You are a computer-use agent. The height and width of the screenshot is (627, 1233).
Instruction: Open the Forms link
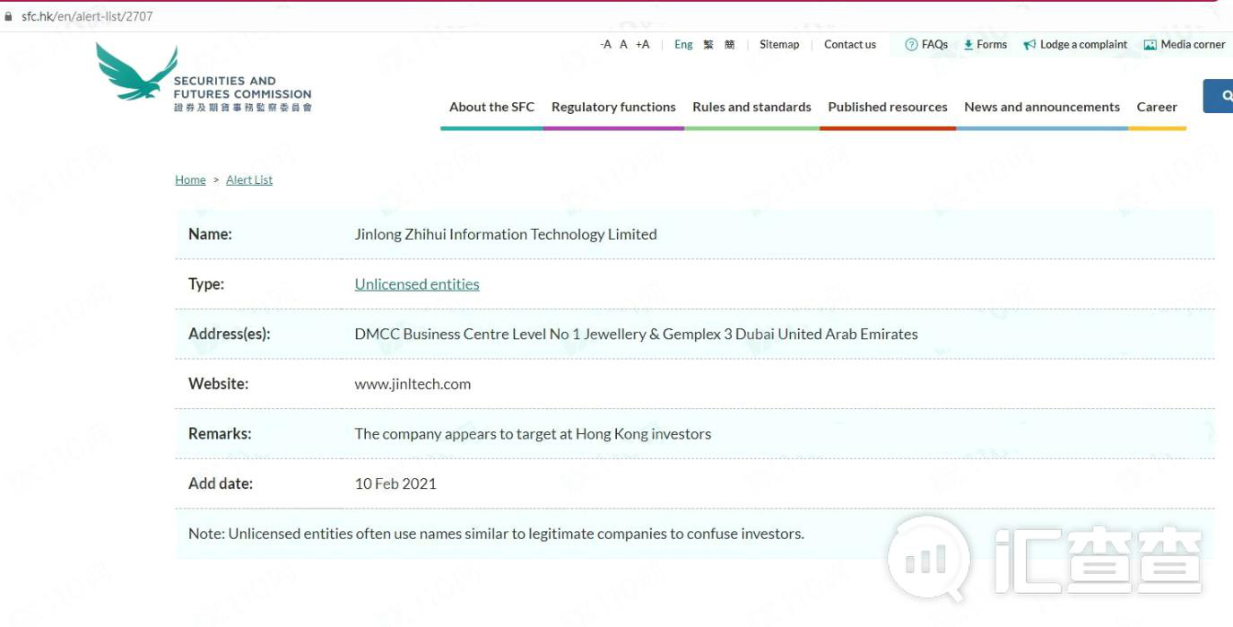[x=992, y=45]
